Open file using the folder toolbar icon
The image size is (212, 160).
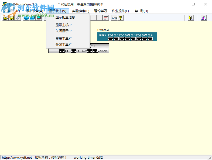pos(6,18)
